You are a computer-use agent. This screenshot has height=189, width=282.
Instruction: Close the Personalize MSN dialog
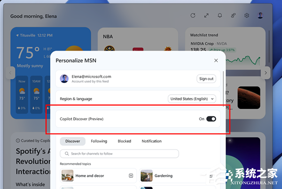tap(216, 60)
